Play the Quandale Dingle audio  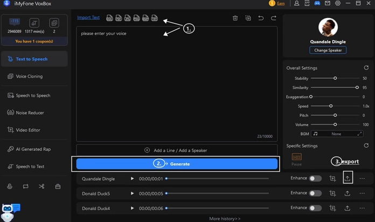[132, 178]
